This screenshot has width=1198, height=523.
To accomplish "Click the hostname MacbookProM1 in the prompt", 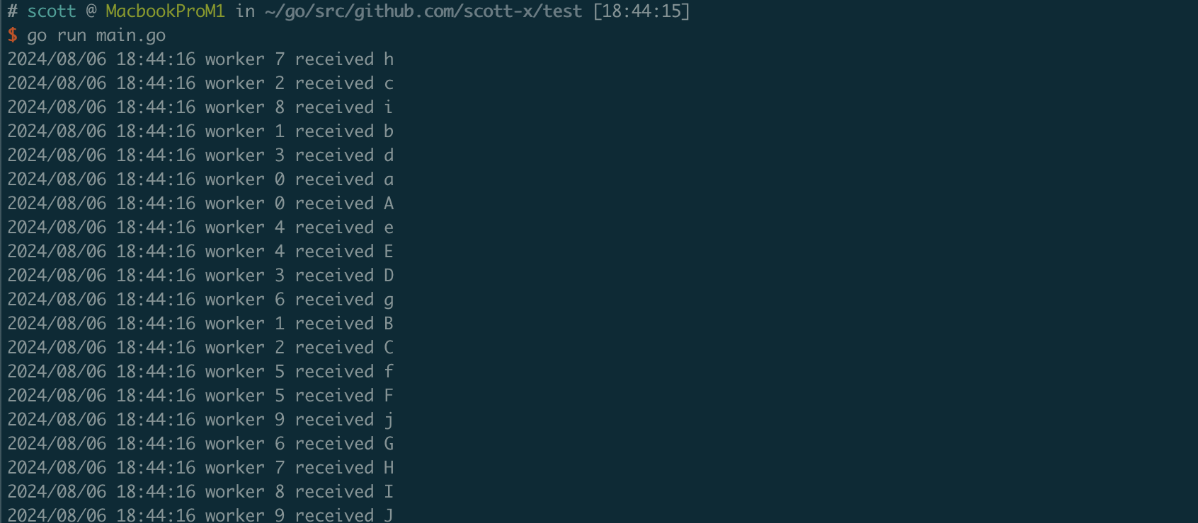I will (x=165, y=11).
